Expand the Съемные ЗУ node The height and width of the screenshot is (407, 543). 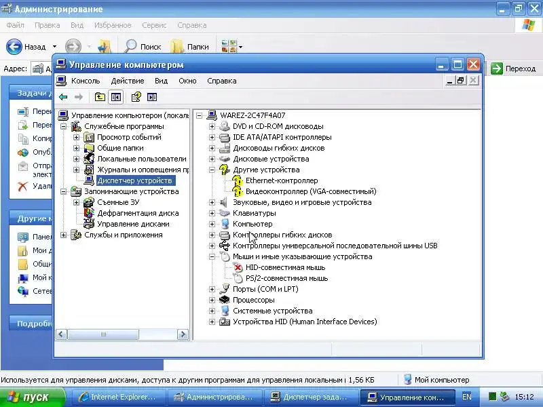point(76,202)
